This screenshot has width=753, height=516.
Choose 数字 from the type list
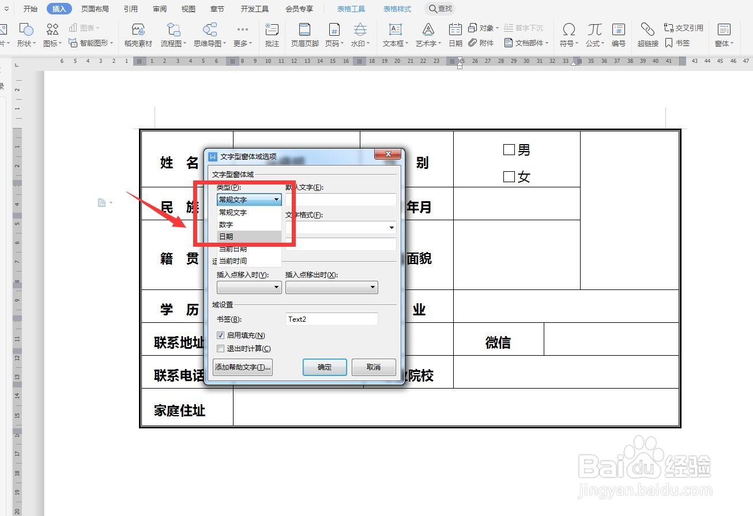click(249, 224)
